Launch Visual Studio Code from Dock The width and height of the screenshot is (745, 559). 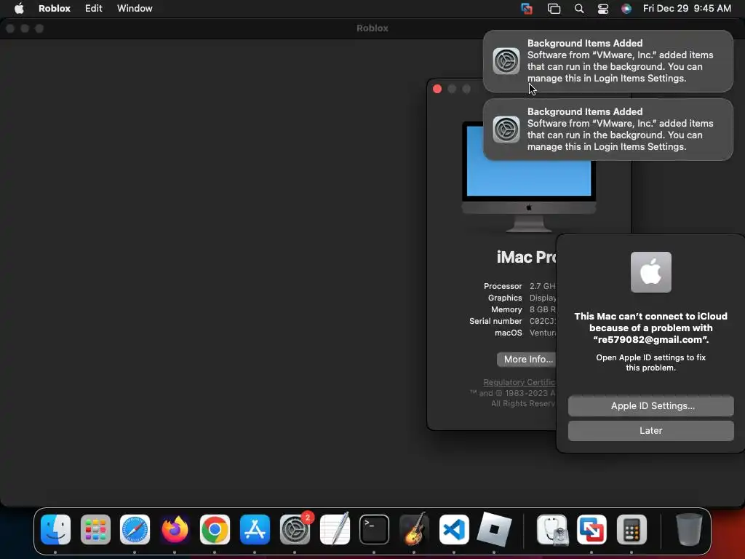(x=454, y=529)
